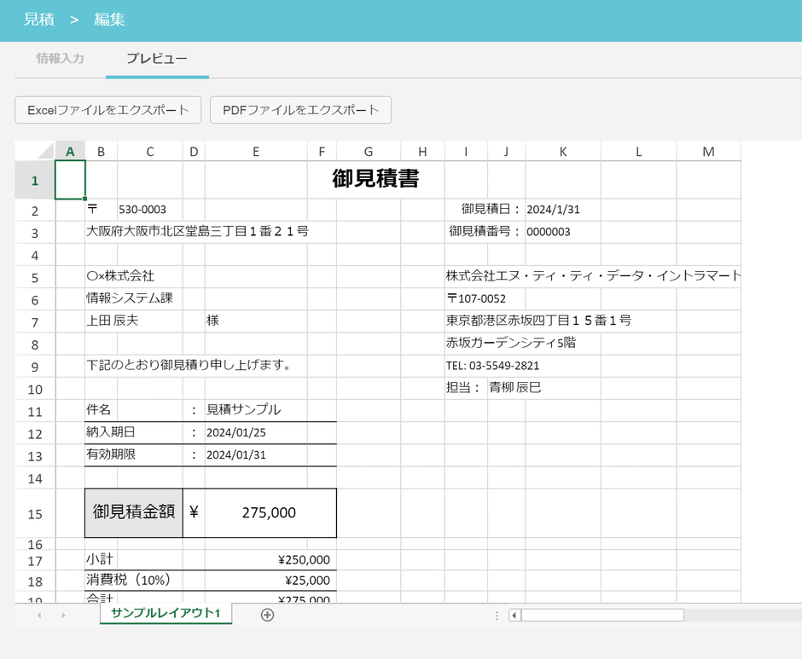802x659 pixels.
Task: Activate the サンプルレイアウト1 sheet tab
Action: click(x=166, y=614)
